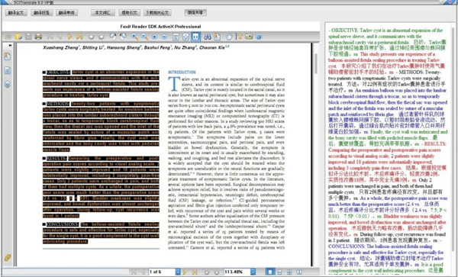Viewport: 458px width, 277px height.
Task: Go to next page using bottom bar arrow
Action: click(185, 272)
